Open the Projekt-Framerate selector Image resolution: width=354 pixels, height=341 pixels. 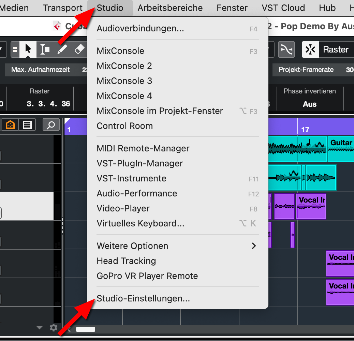(x=306, y=70)
